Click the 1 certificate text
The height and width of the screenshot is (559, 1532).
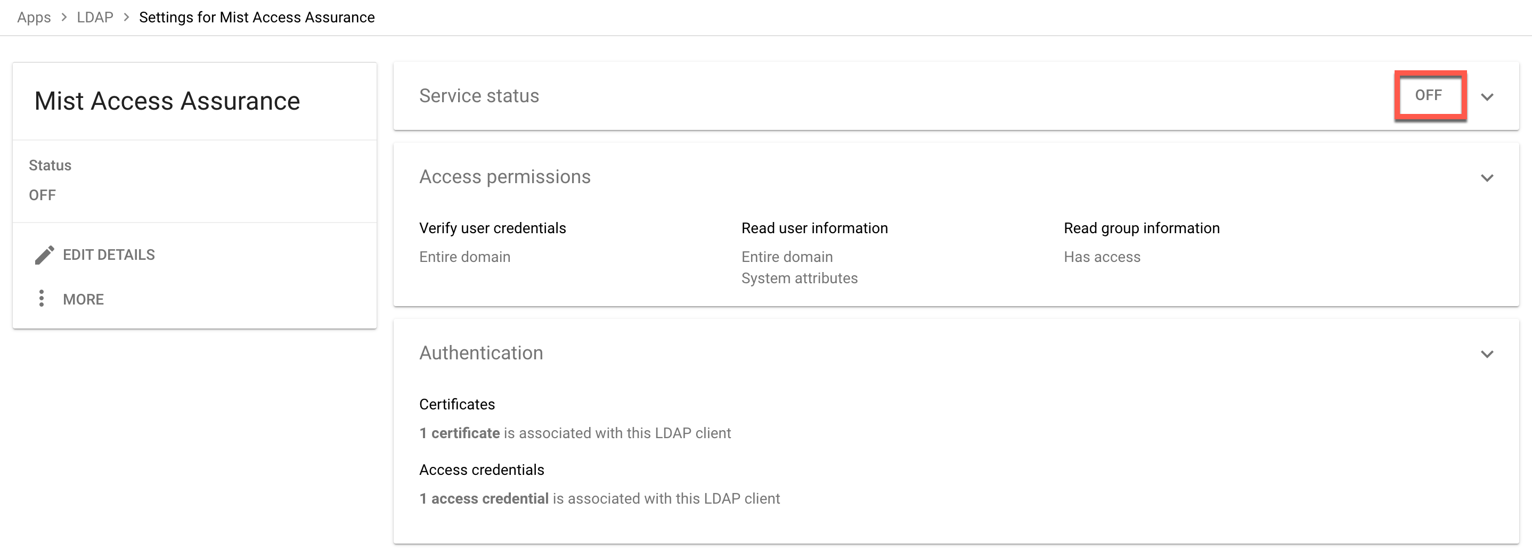pos(459,433)
